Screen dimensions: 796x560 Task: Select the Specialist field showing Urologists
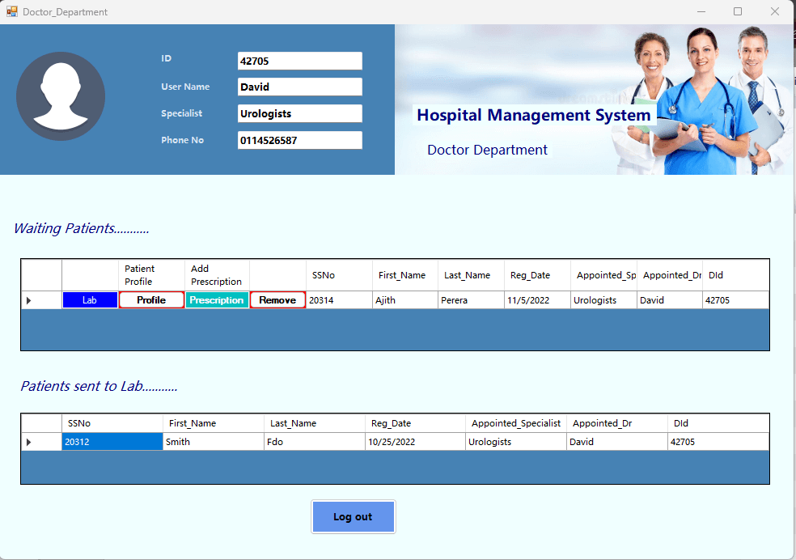coord(299,113)
